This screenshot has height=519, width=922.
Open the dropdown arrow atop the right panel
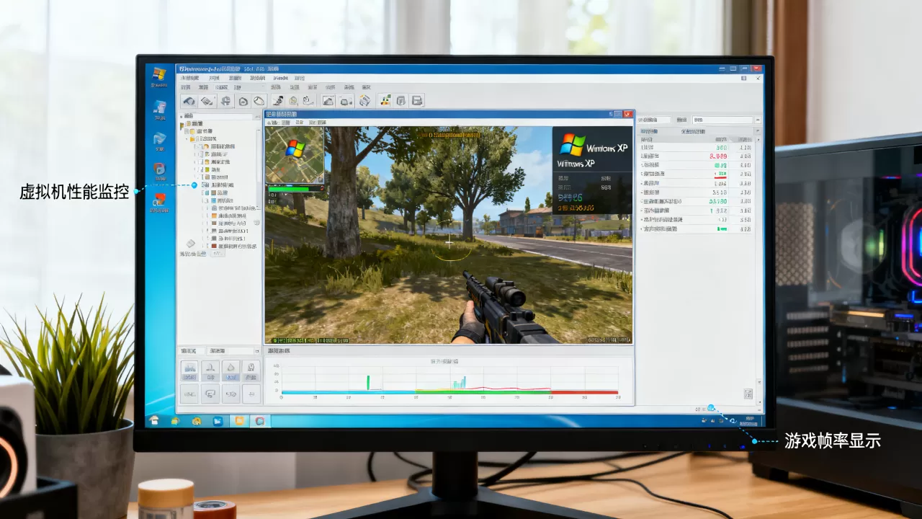pyautogui.click(x=756, y=120)
